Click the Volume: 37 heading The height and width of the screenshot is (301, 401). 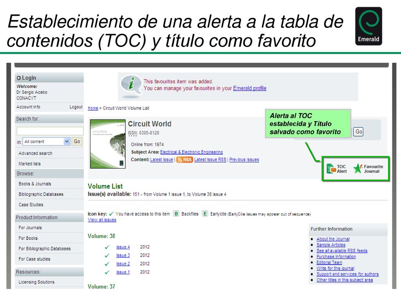point(101,287)
